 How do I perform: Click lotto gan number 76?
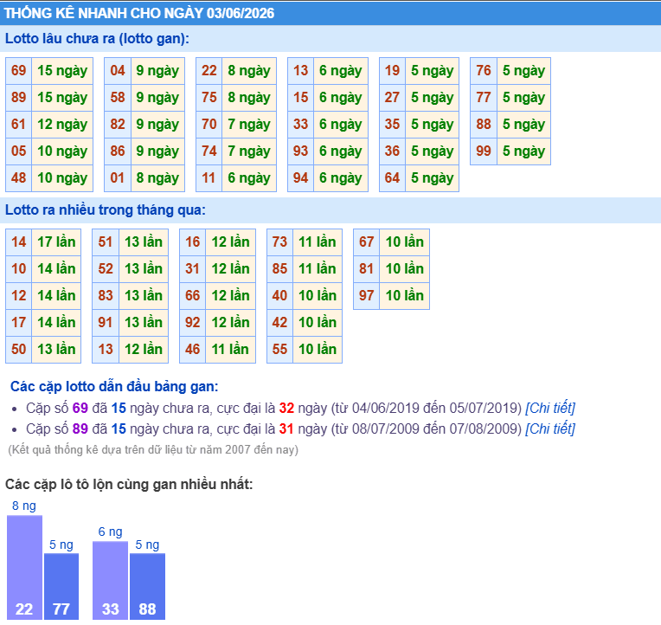pyautogui.click(x=484, y=70)
